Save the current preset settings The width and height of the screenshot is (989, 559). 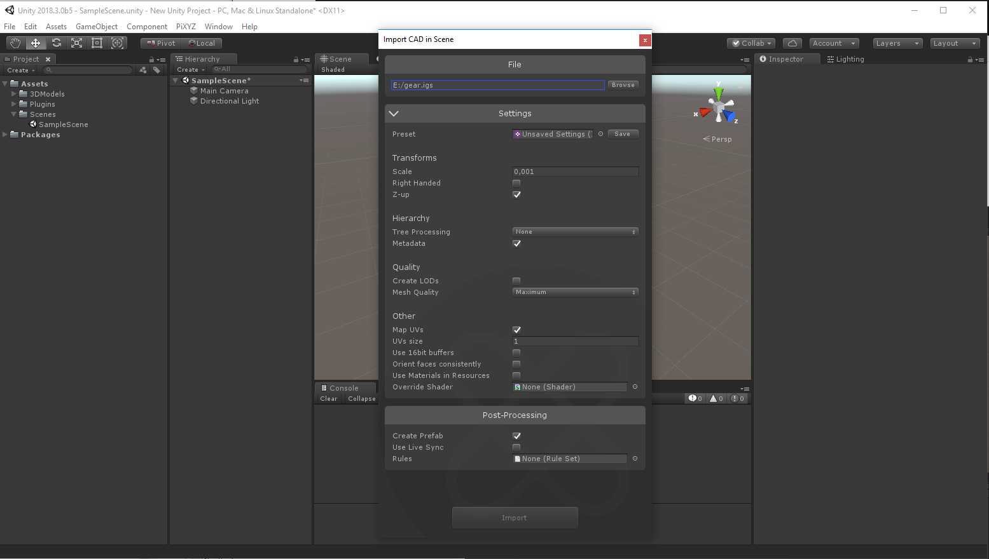tap(623, 134)
